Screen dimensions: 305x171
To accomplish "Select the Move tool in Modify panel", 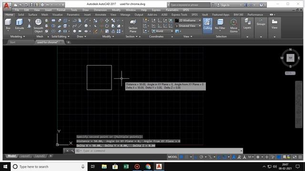I will (107, 20).
